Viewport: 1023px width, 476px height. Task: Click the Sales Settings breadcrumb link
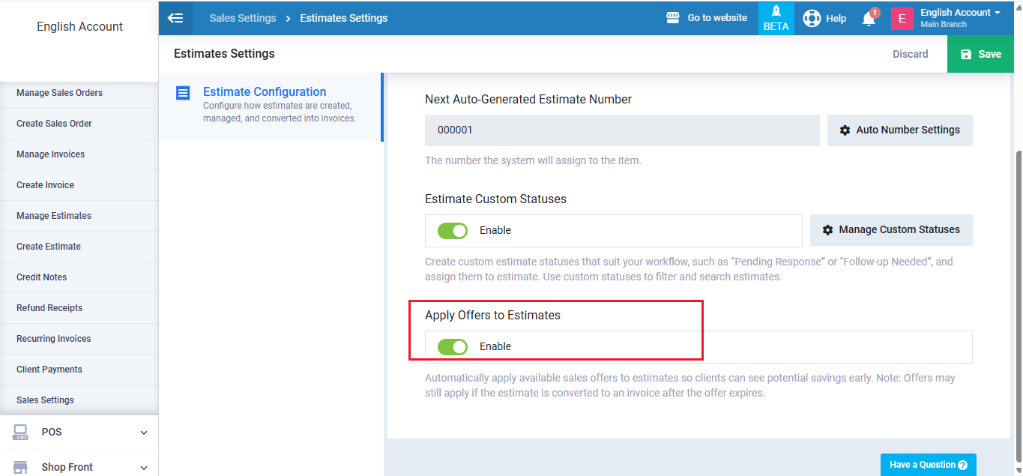click(x=243, y=18)
